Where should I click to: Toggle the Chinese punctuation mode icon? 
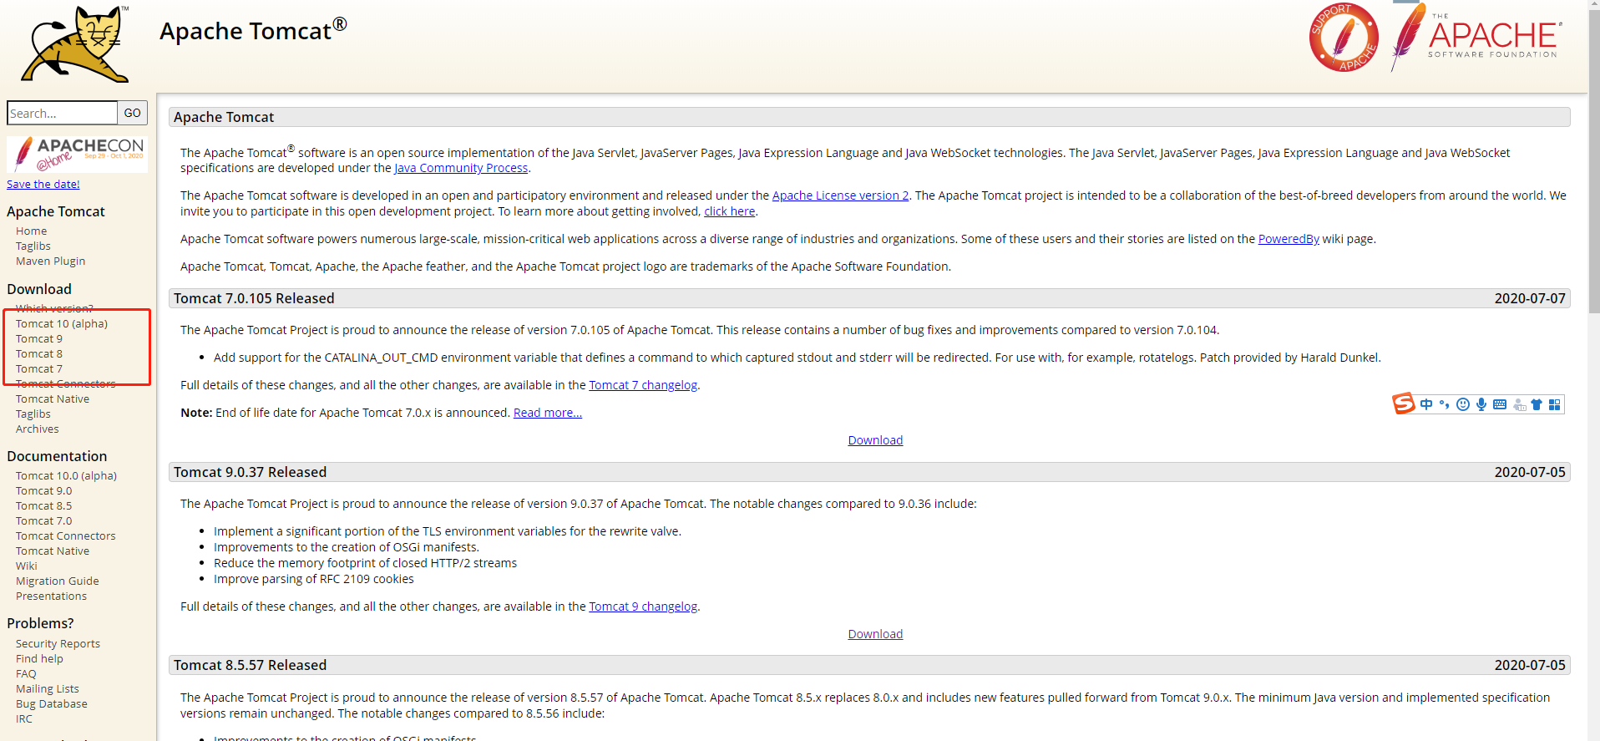(x=1445, y=404)
